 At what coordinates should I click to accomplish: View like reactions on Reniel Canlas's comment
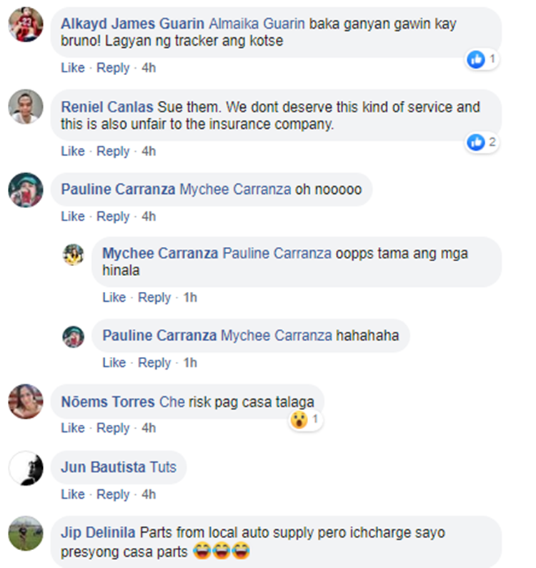click(482, 142)
